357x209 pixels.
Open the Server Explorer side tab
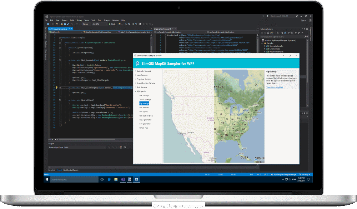(46, 33)
